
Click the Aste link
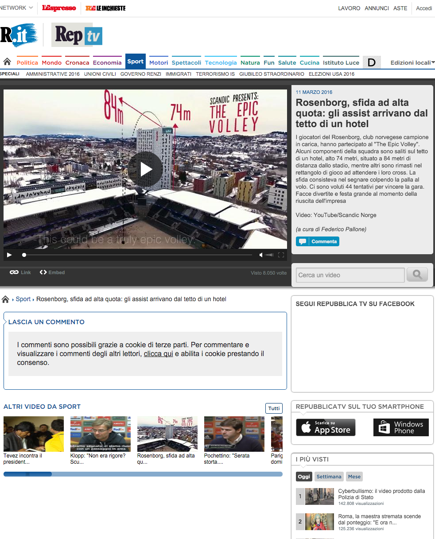click(x=400, y=8)
